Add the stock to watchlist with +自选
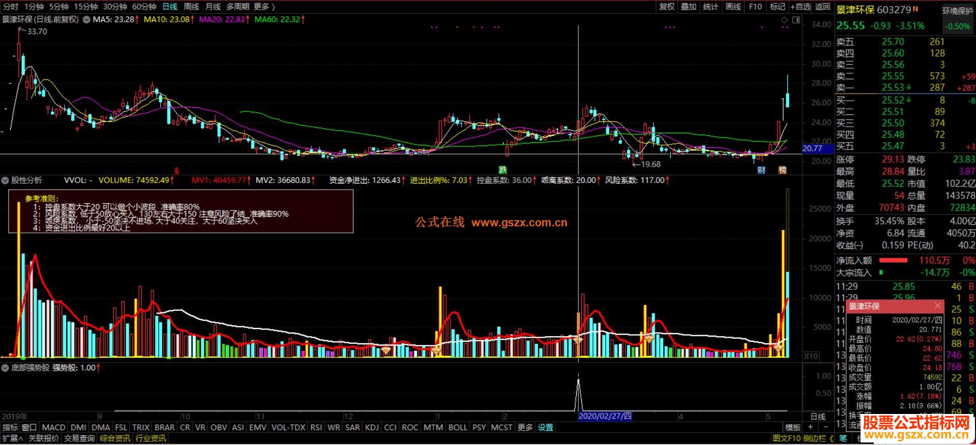 801,7
